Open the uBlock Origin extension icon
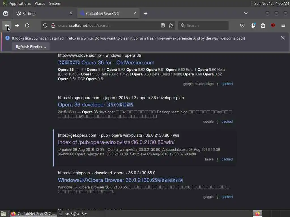 click(273, 25)
